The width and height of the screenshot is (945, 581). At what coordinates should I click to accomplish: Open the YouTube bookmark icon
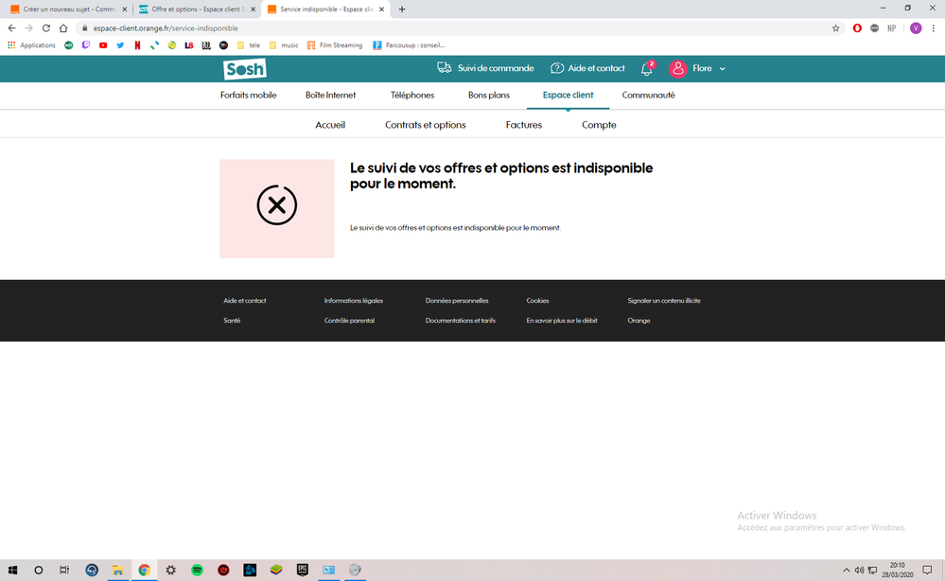click(103, 45)
